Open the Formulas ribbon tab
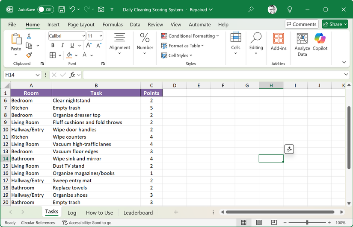 coord(113,25)
